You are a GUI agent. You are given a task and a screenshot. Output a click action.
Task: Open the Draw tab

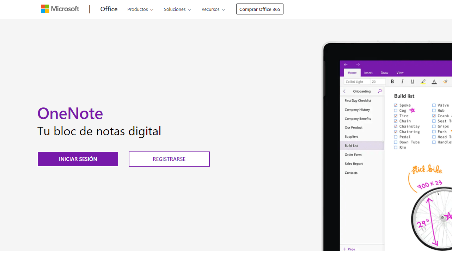click(384, 73)
